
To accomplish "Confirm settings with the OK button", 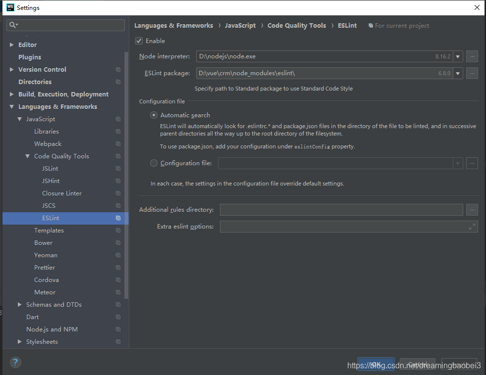I will (376, 364).
